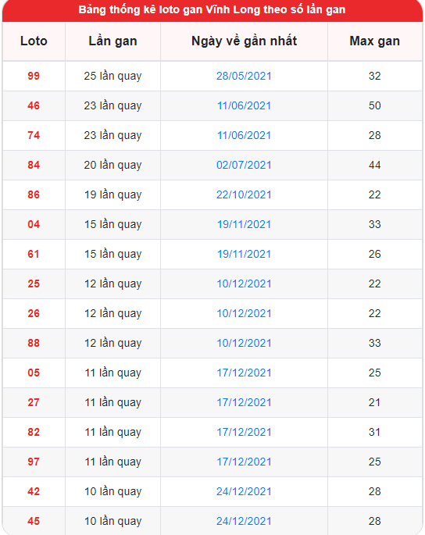This screenshot has height=535, width=425.
Task: Click the Ngày về gần nhất header
Action: (244, 41)
